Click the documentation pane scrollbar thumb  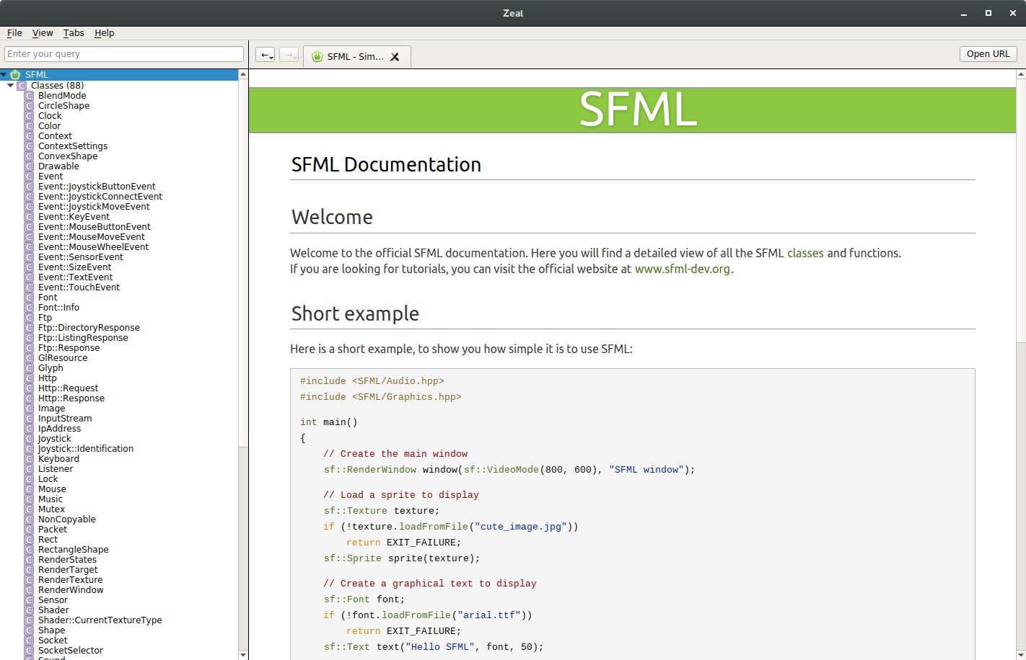pyautogui.click(x=1021, y=210)
